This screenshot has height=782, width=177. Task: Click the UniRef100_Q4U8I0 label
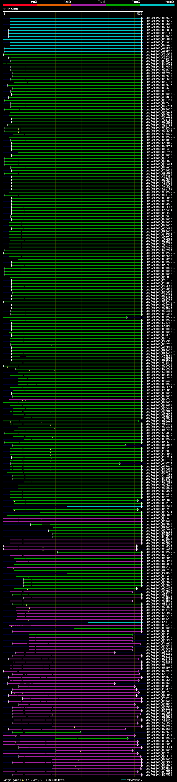(x=159, y=515)
